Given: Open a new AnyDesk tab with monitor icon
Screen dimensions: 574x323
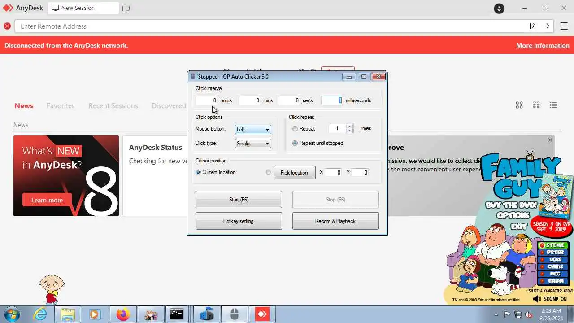Looking at the screenshot, I should [x=126, y=9].
